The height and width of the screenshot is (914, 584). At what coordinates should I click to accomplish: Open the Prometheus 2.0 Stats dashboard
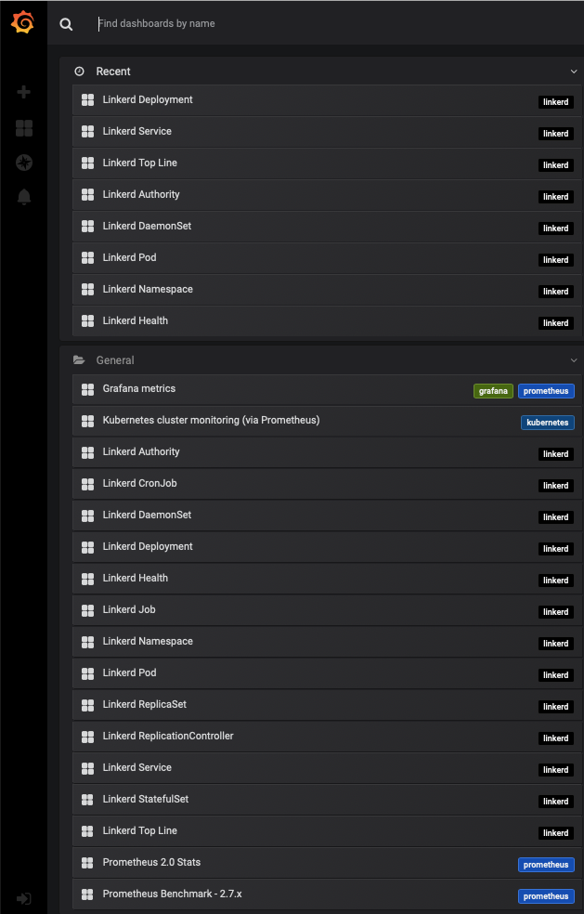tap(327, 862)
